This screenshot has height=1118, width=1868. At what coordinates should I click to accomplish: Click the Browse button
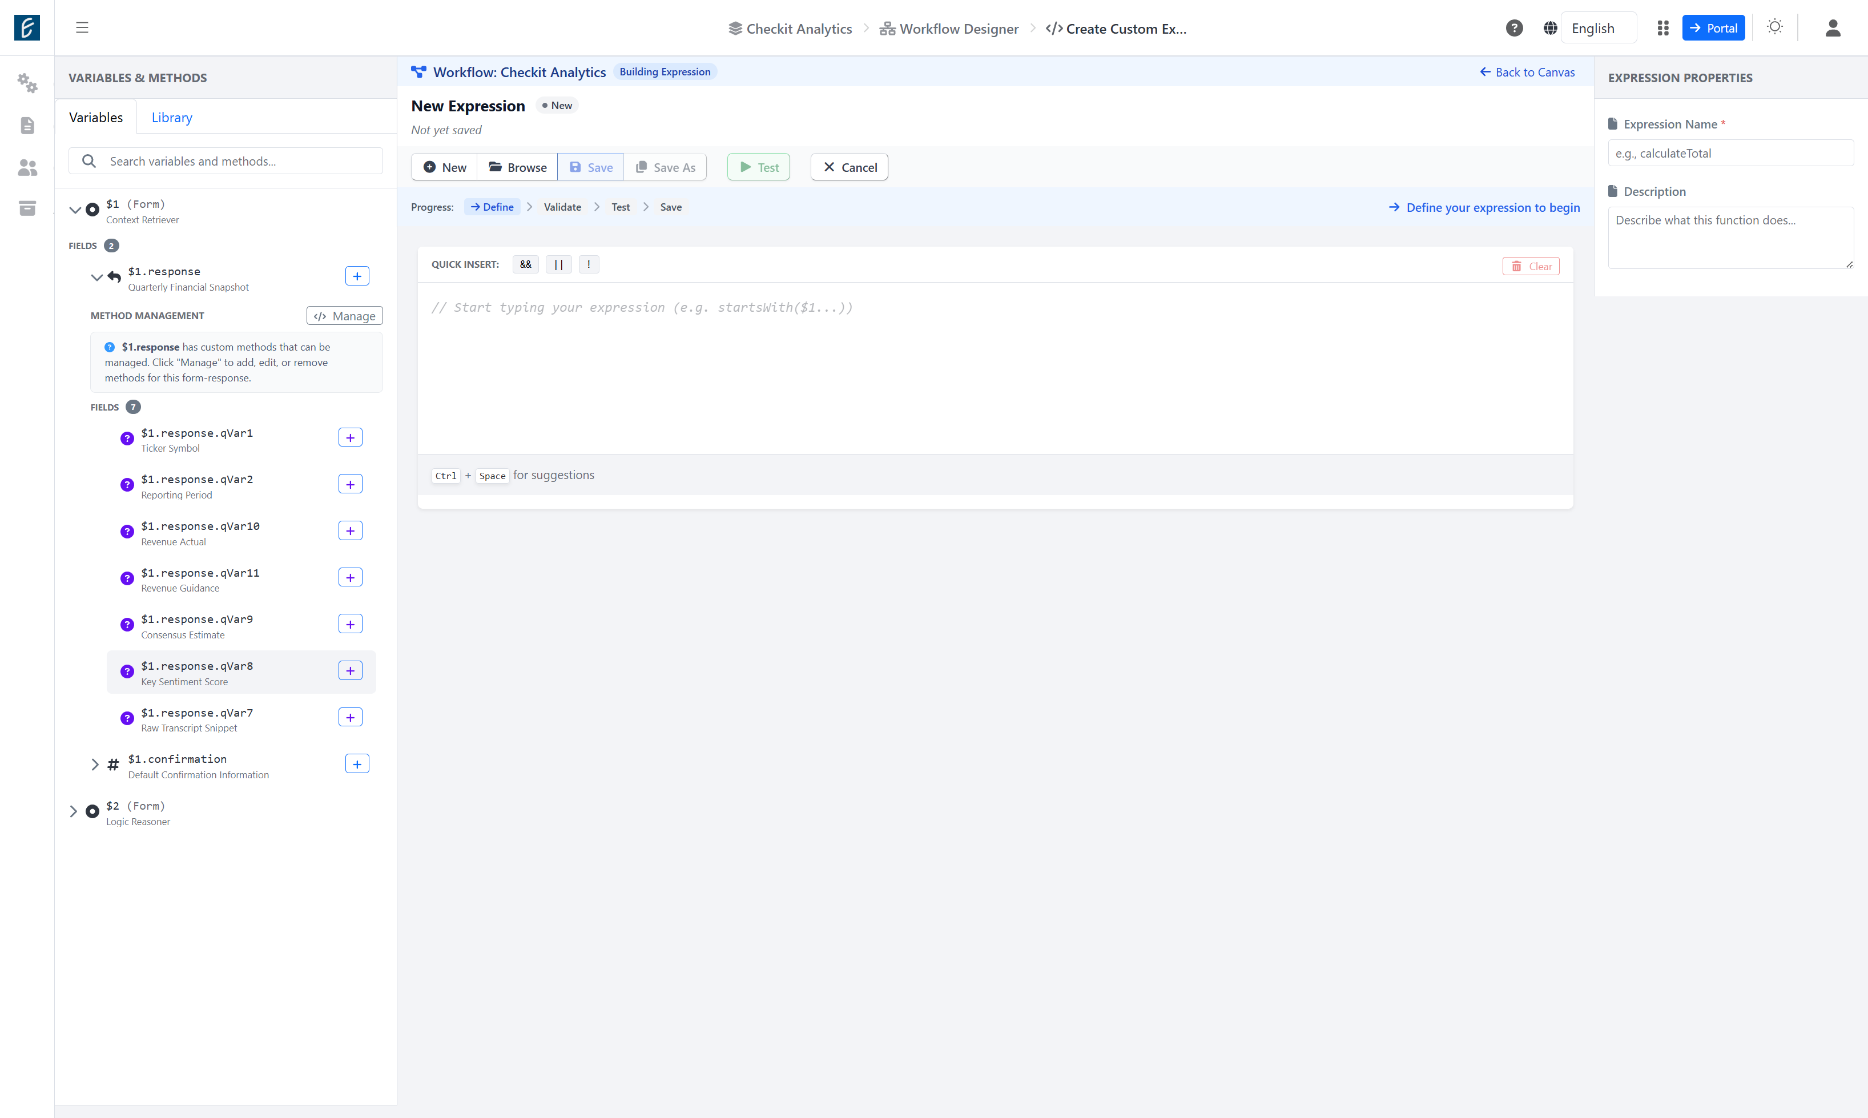point(517,167)
